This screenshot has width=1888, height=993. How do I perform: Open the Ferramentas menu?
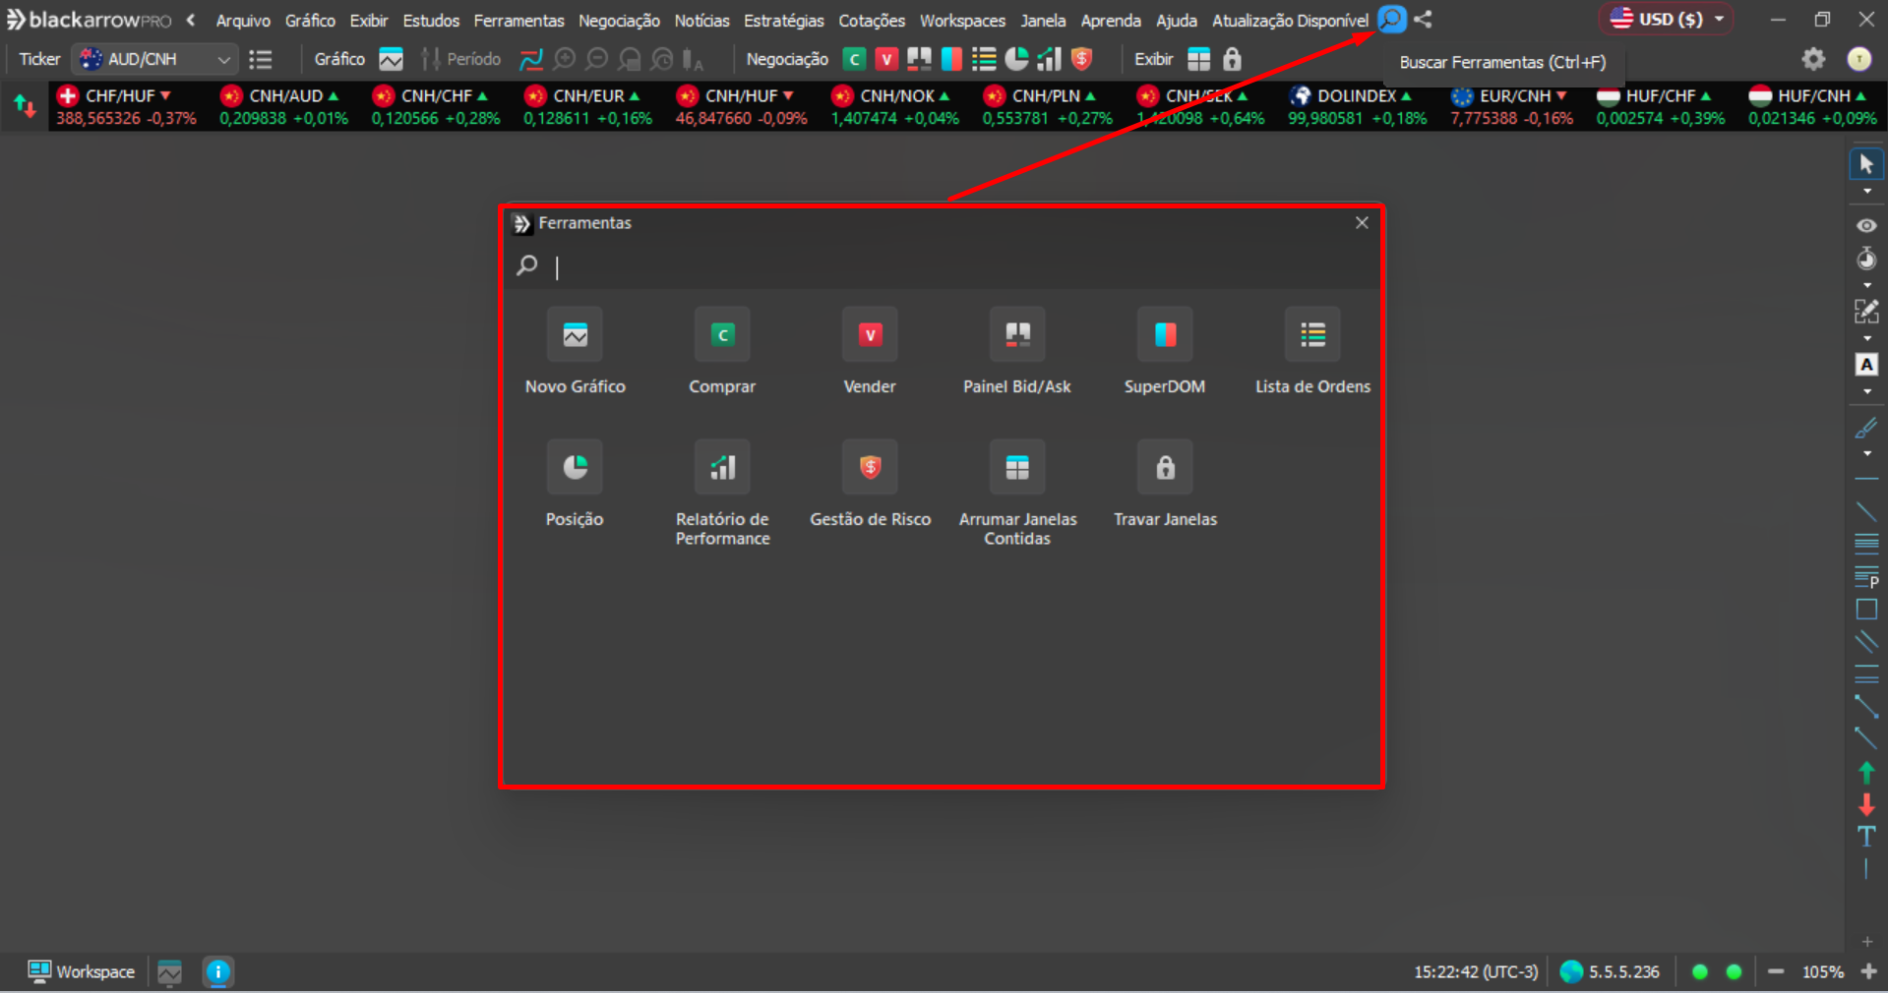coord(518,20)
